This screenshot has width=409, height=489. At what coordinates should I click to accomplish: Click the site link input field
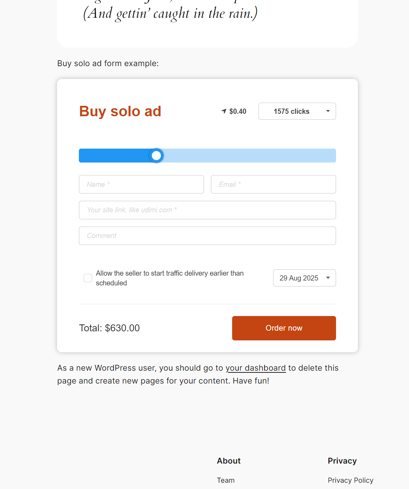pyautogui.click(x=207, y=210)
